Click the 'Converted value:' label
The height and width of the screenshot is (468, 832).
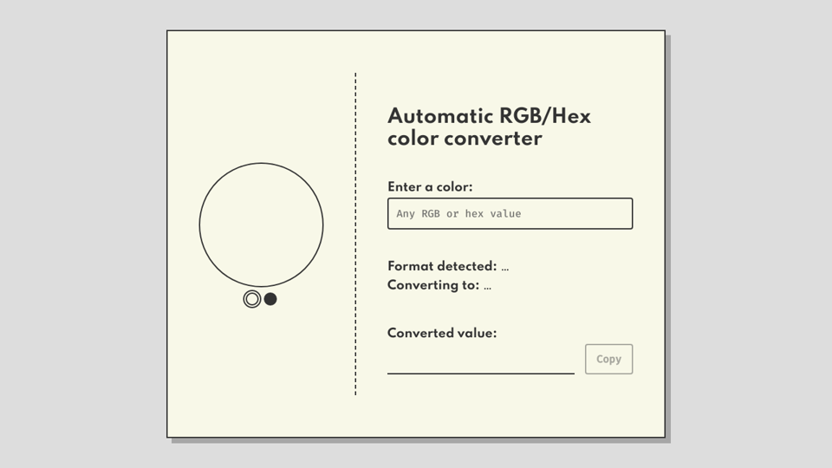pyautogui.click(x=442, y=333)
